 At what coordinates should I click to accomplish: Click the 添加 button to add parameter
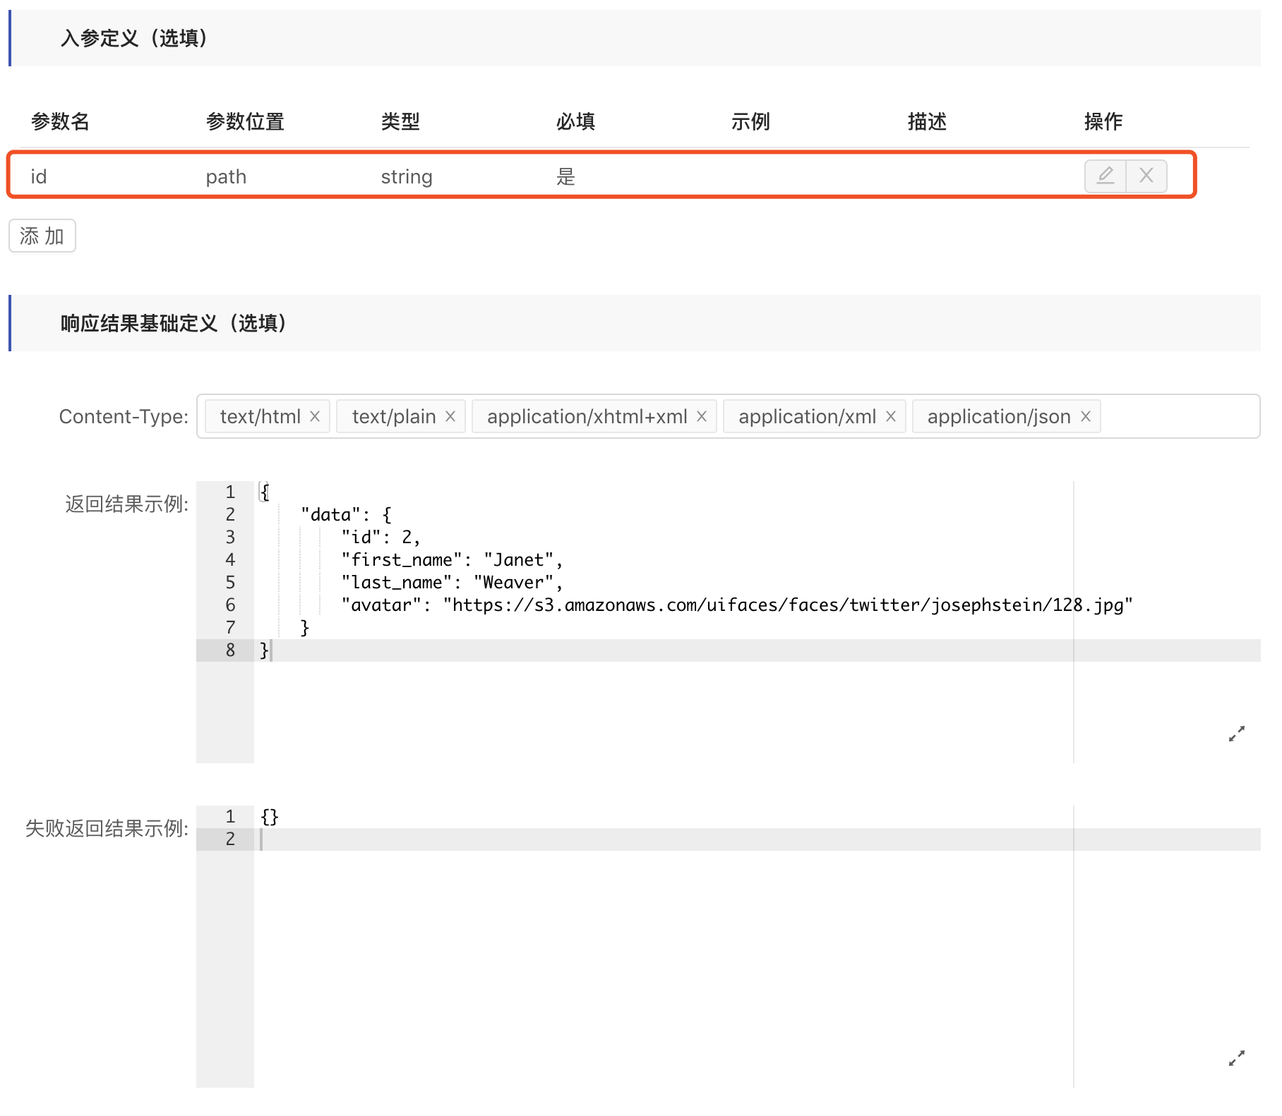[42, 236]
